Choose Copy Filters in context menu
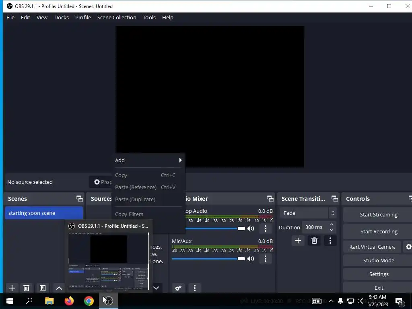Screen dimensions: 412x309 [148, 214]
